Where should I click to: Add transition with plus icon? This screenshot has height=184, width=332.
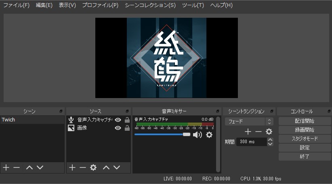pos(248,132)
